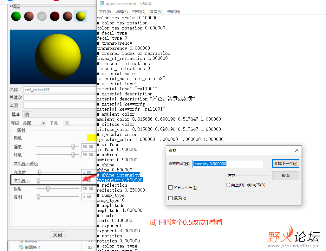Open the 等级 类属 dropdown
326x251 pixels.
[34, 123]
